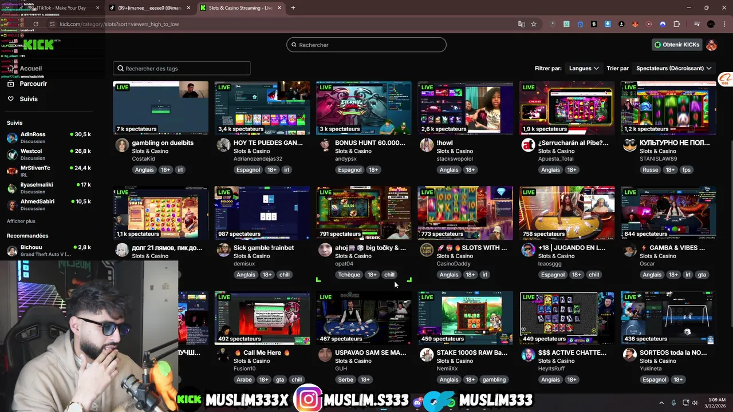Screen dimensions: 733x412
Task: Click the Kick logo in the sidebar
Action: 38,45
